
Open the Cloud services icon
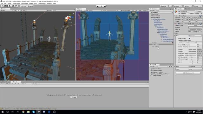click(x=171, y=6)
